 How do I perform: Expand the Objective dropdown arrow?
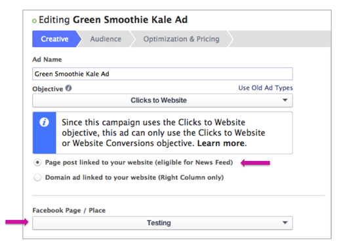coord(285,100)
